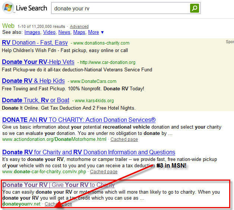The image size is (234, 210).
Task: Click the www.donate-car-for-charity.com/rv.php URL text
Action: [44, 172]
